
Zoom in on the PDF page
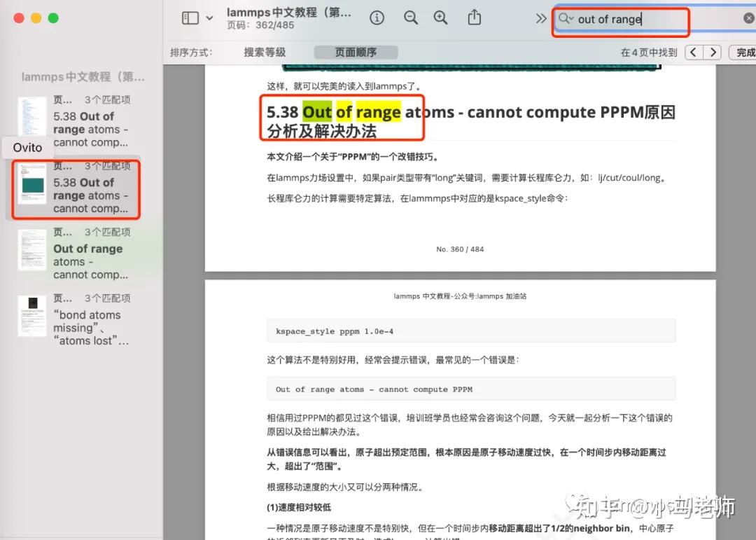click(441, 18)
